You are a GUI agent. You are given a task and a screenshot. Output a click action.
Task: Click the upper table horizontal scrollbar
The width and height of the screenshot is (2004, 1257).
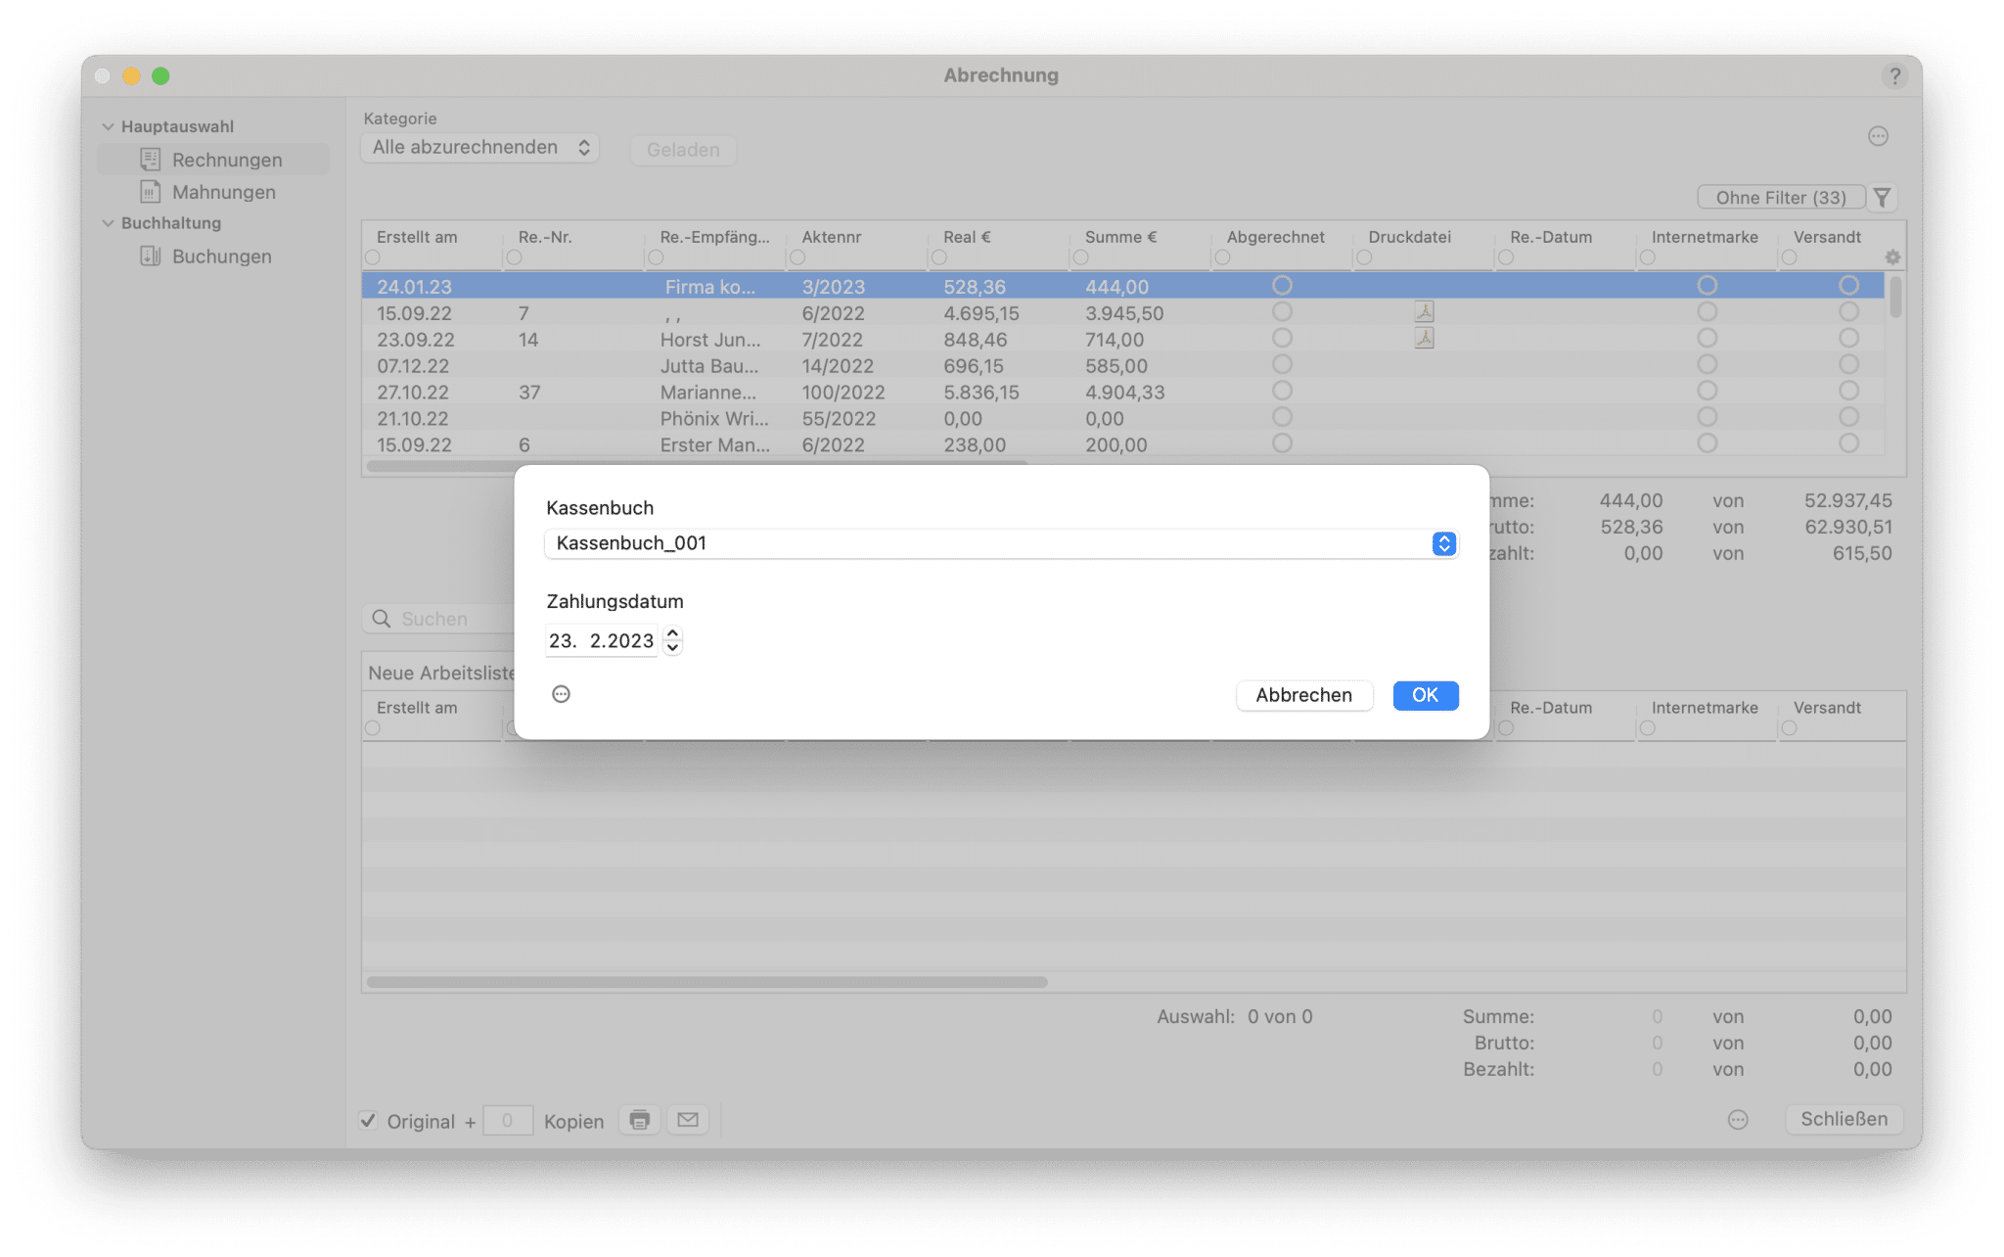click(696, 466)
